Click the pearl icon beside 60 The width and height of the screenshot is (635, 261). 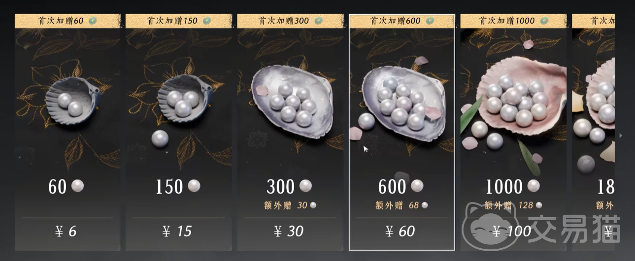coord(78,186)
